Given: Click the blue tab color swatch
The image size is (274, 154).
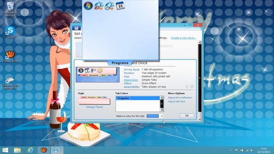Looking at the screenshot, I should pos(152,116).
